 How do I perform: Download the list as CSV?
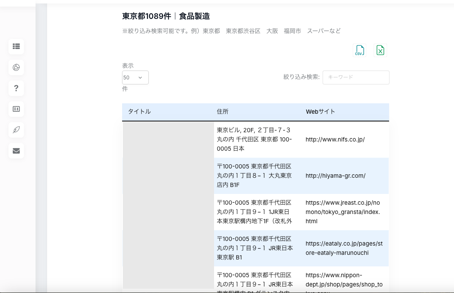360,50
